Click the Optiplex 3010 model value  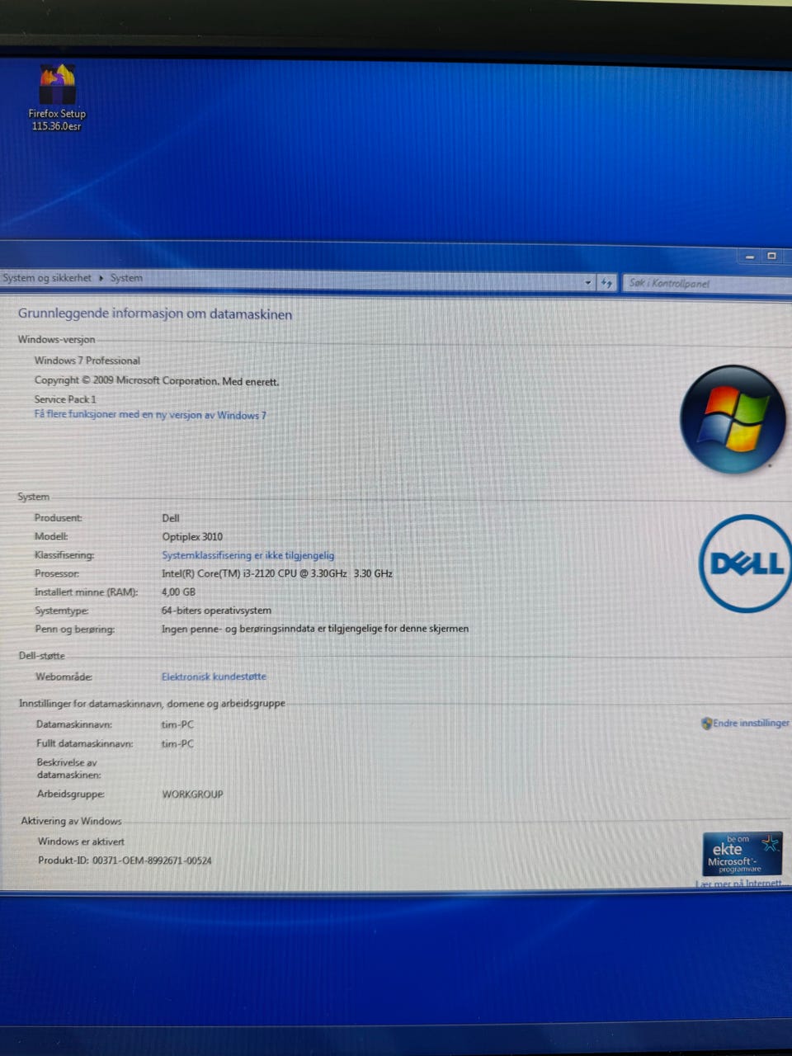click(192, 536)
